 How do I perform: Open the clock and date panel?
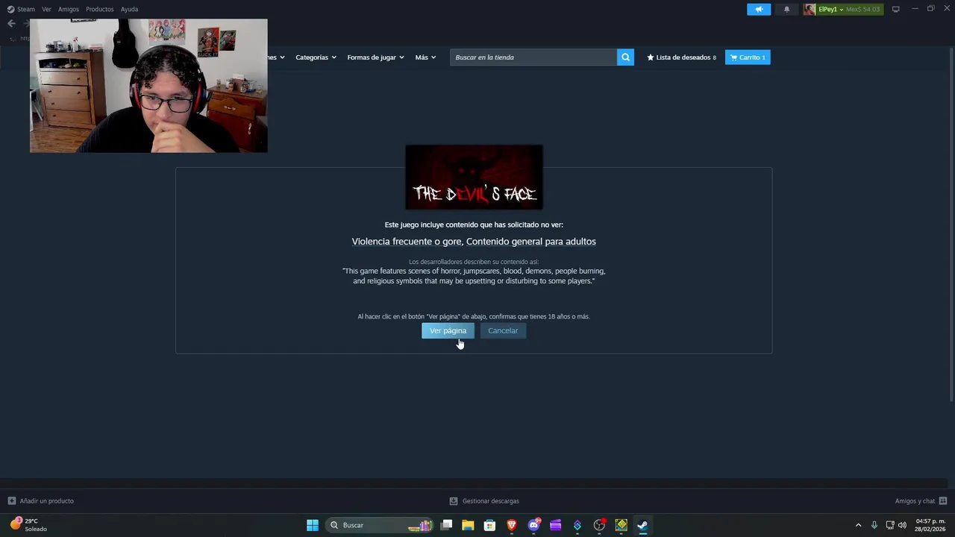[930, 525]
